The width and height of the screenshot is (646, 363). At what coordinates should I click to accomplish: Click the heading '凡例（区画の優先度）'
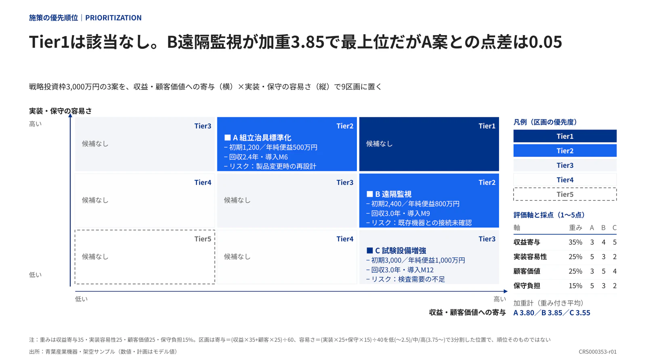(547, 122)
